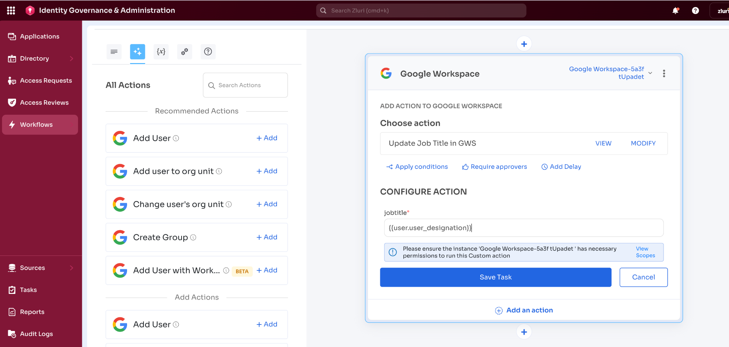
Task: Select Workflows in the sidebar
Action: tap(40, 125)
